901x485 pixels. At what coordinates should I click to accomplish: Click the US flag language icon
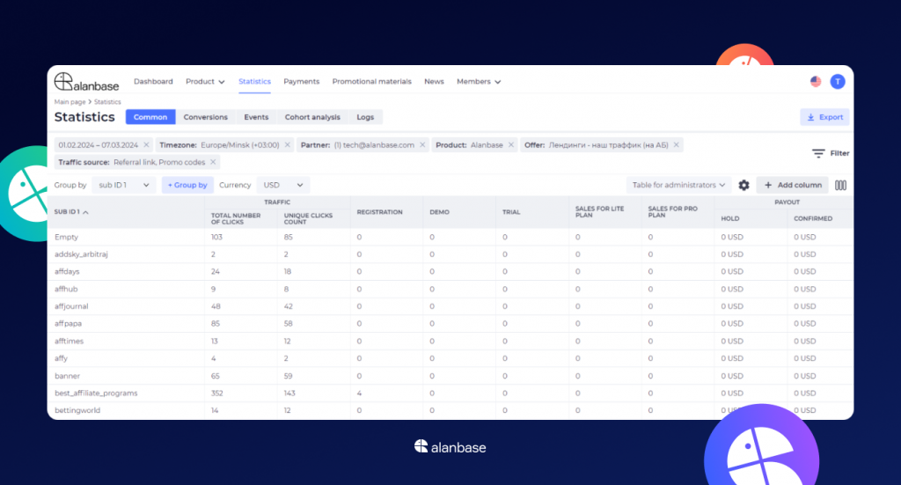pyautogui.click(x=816, y=82)
